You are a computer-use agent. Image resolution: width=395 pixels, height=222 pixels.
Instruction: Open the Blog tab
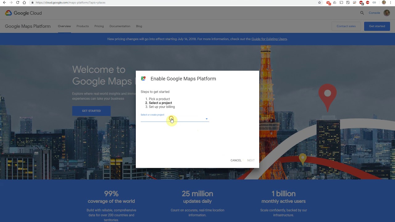coord(139,26)
